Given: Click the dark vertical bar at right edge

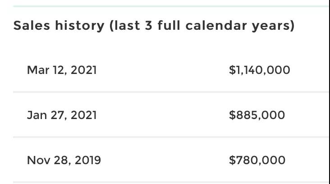Looking at the screenshot, I should coord(329,92).
